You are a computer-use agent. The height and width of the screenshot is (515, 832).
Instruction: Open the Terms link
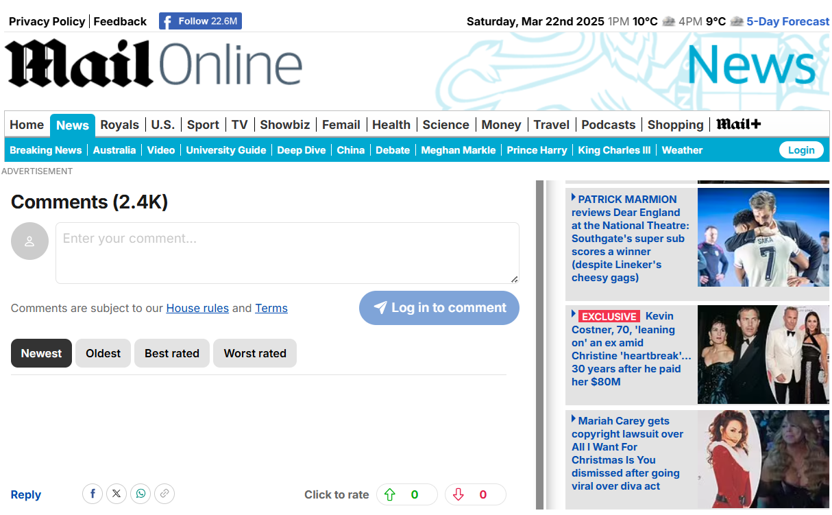pyautogui.click(x=271, y=308)
